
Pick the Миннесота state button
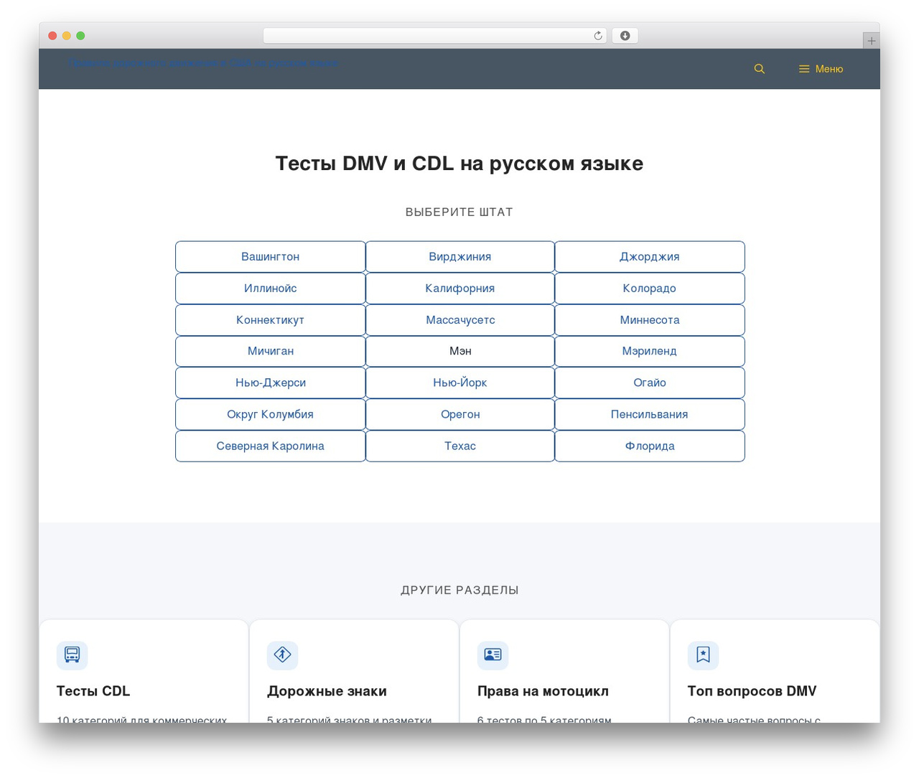650,320
